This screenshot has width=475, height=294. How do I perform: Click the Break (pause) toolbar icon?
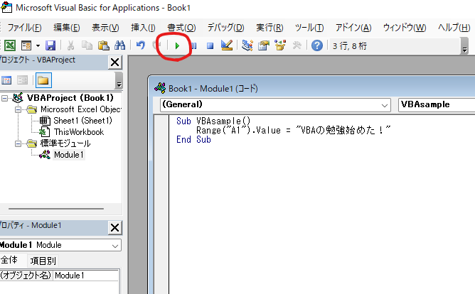click(194, 46)
